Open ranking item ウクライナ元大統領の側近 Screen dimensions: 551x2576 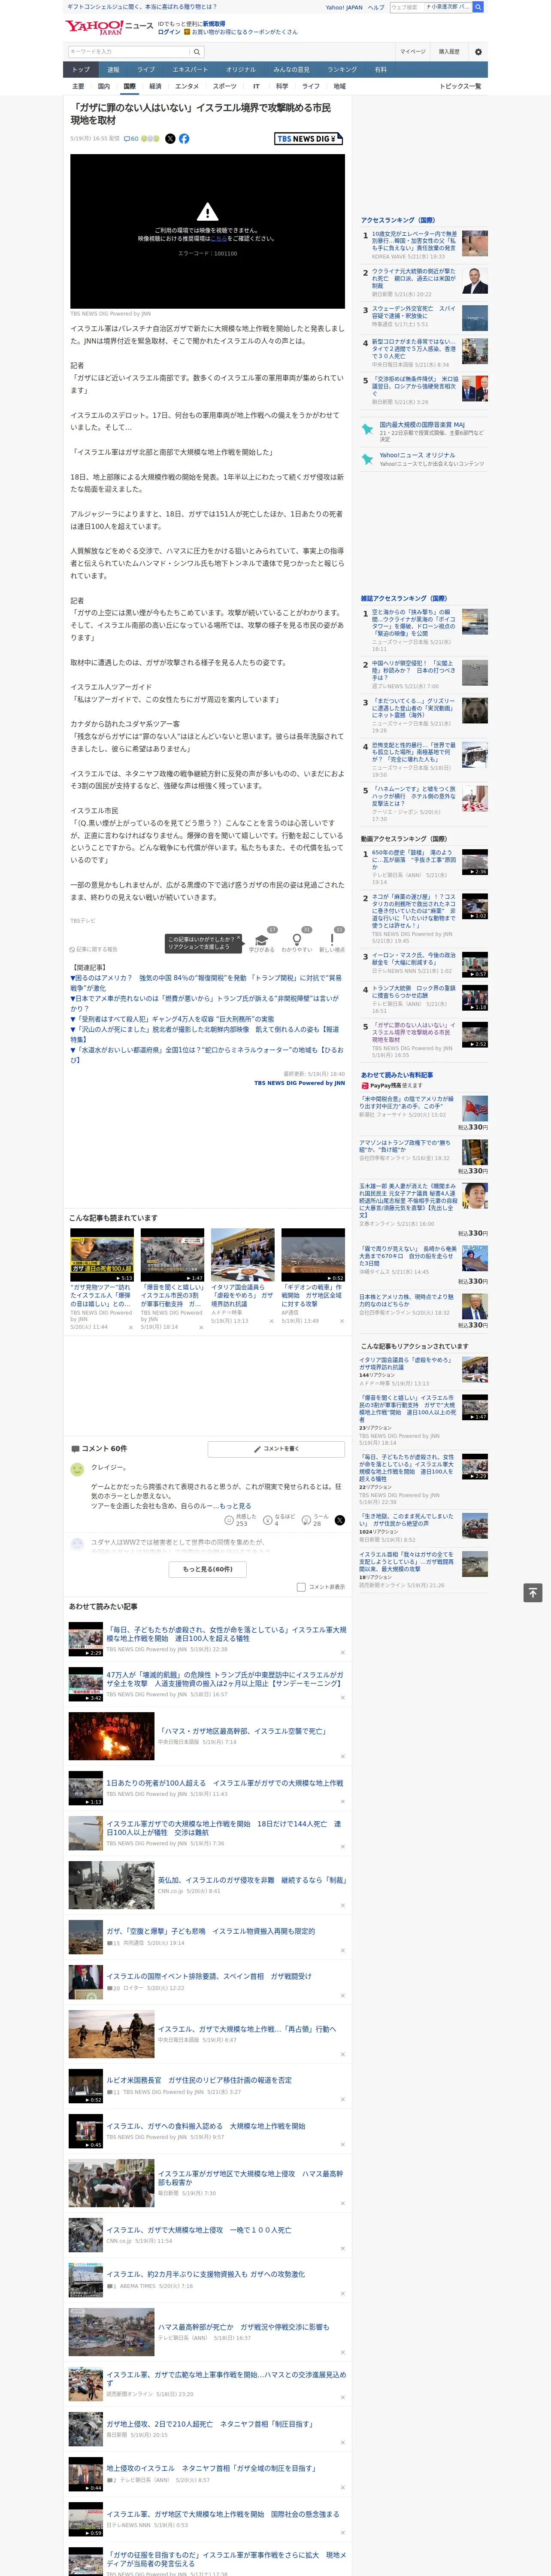414,279
